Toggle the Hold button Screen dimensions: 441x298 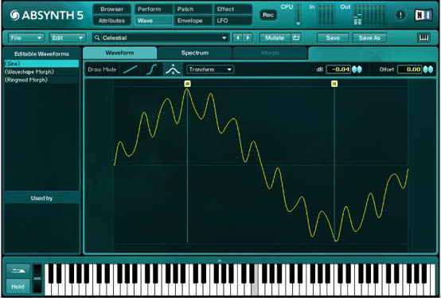click(18, 287)
